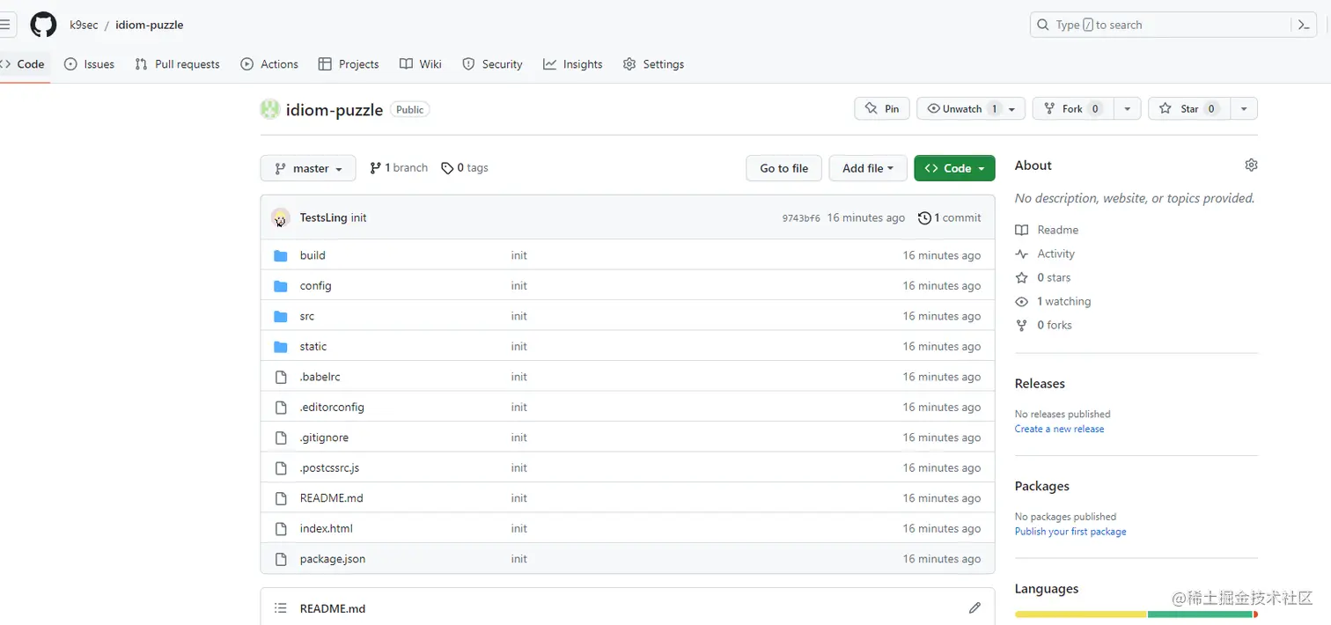Click the index.html file icon

pyautogui.click(x=281, y=529)
